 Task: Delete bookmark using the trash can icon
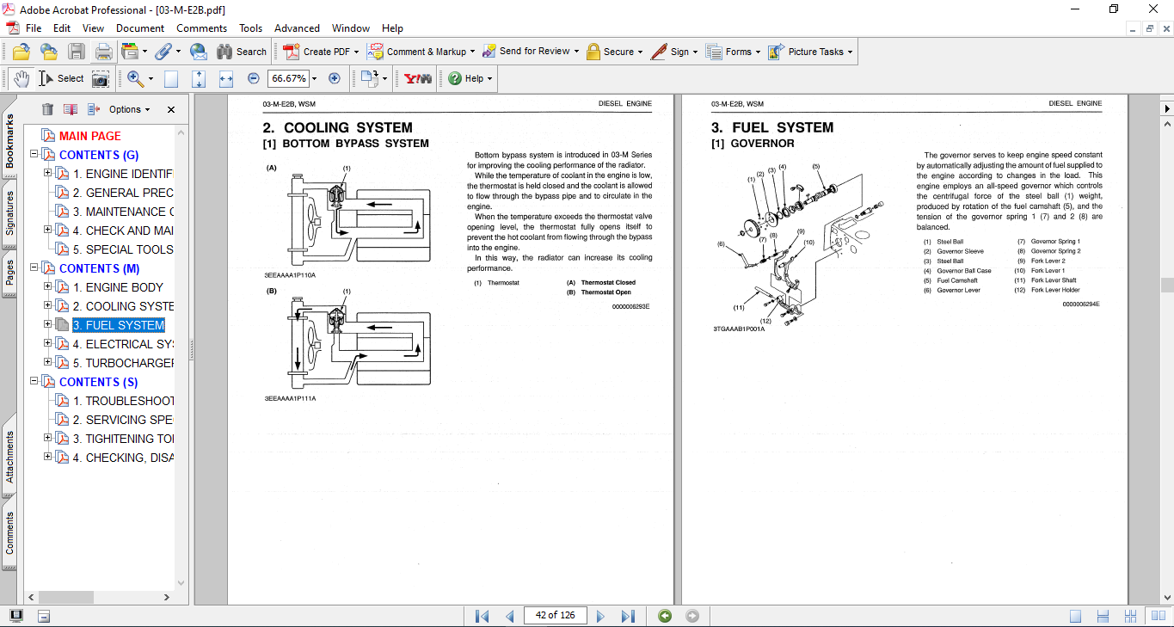47,109
